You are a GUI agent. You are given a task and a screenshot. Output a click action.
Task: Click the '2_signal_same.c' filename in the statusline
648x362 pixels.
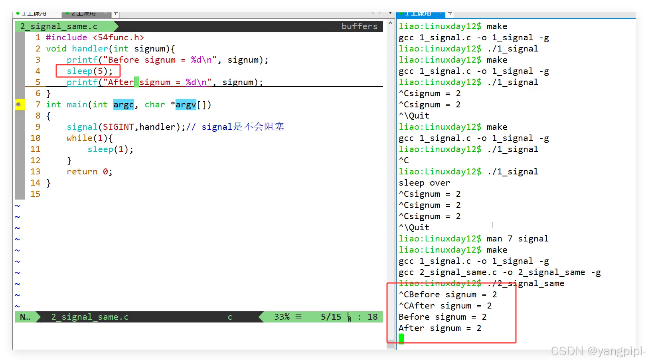90,317
